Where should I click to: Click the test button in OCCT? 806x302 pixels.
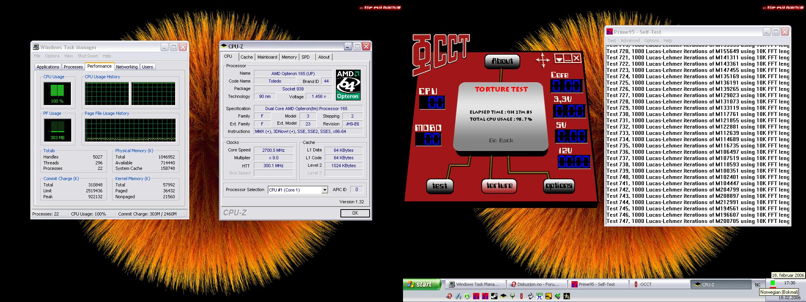pyautogui.click(x=439, y=186)
